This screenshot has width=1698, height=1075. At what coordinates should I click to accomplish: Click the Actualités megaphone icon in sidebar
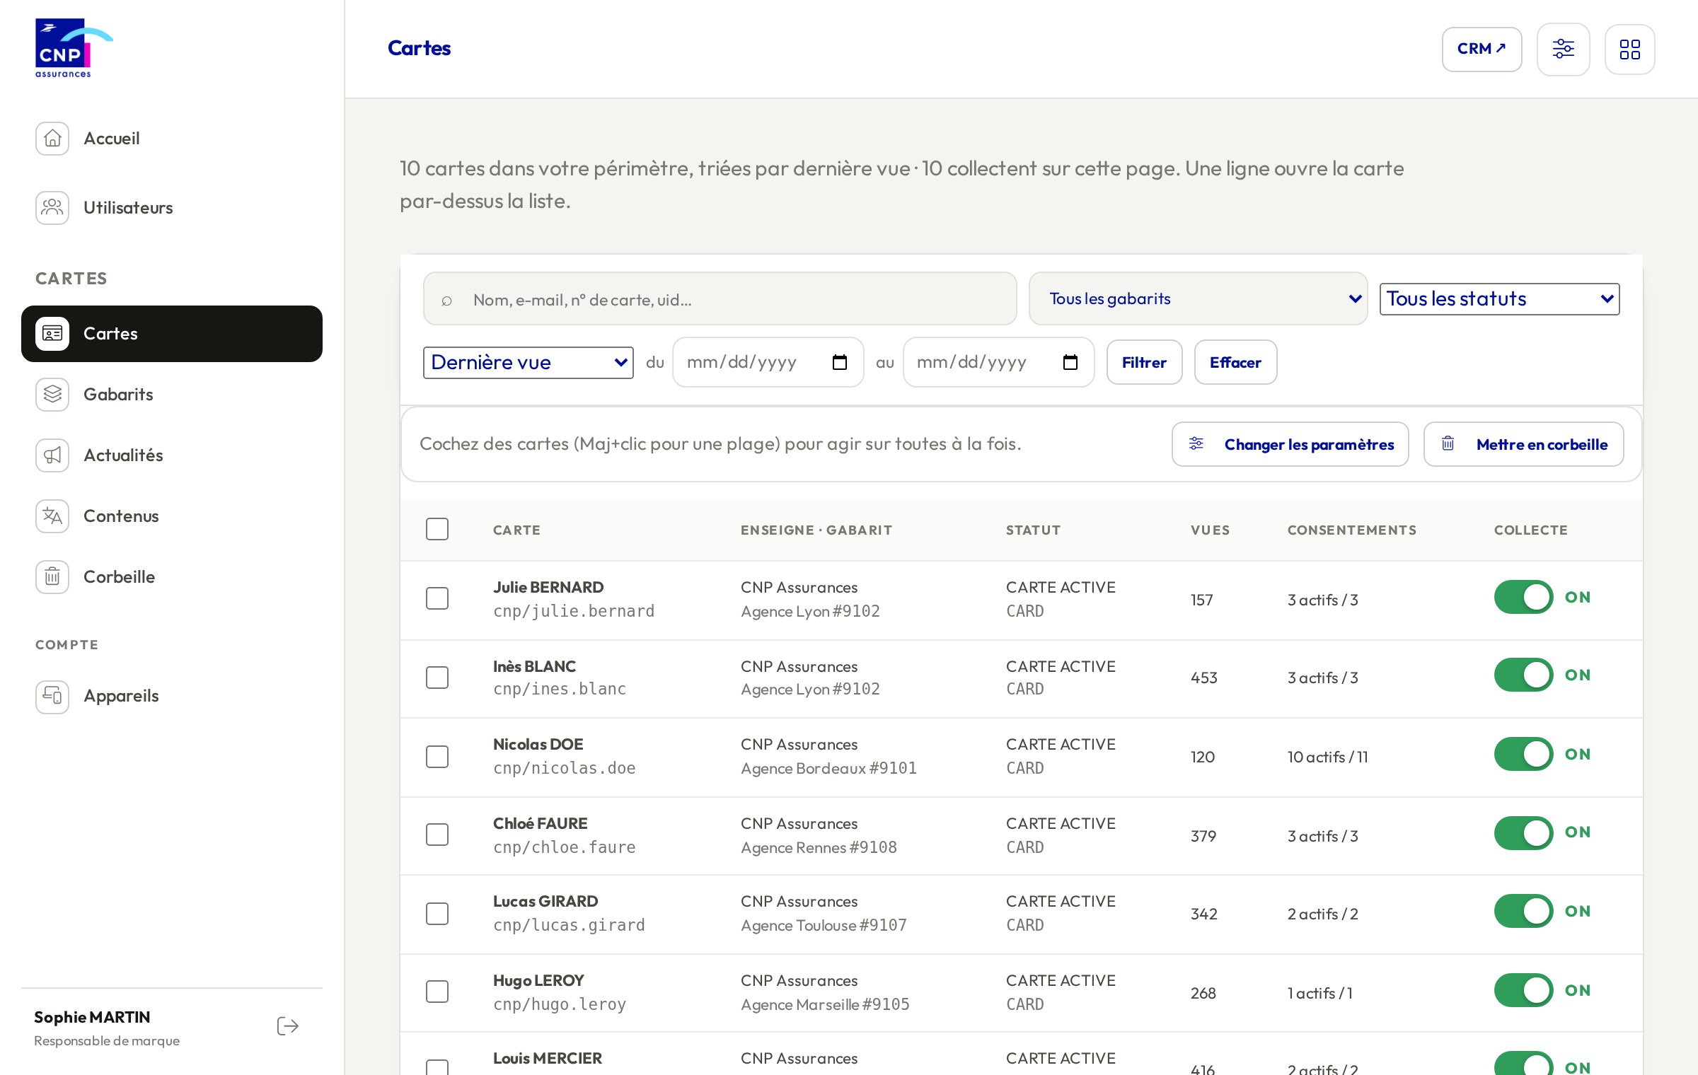[52, 455]
